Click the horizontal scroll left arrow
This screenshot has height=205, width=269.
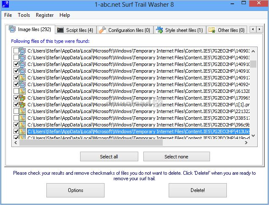tap(16, 142)
